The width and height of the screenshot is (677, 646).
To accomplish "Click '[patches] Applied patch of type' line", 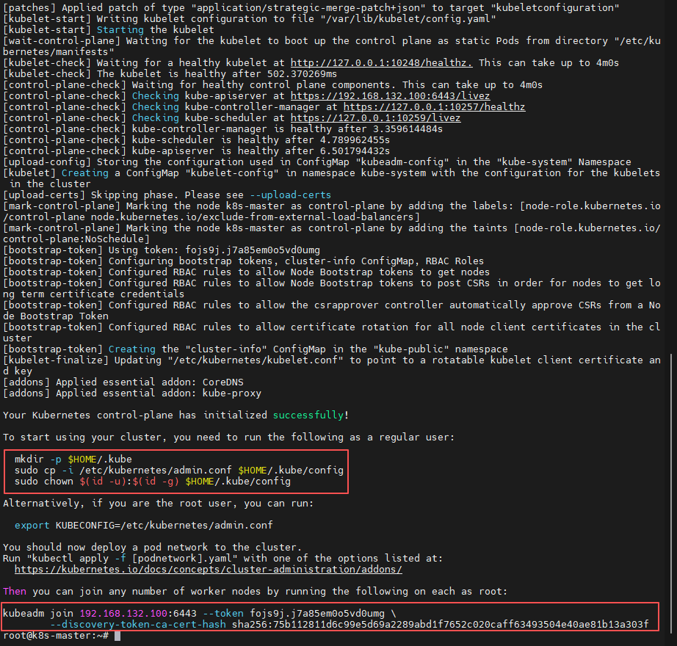I will (311, 8).
